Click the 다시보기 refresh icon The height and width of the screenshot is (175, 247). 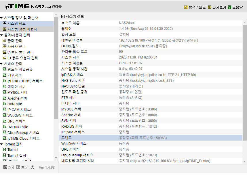click(209, 7)
